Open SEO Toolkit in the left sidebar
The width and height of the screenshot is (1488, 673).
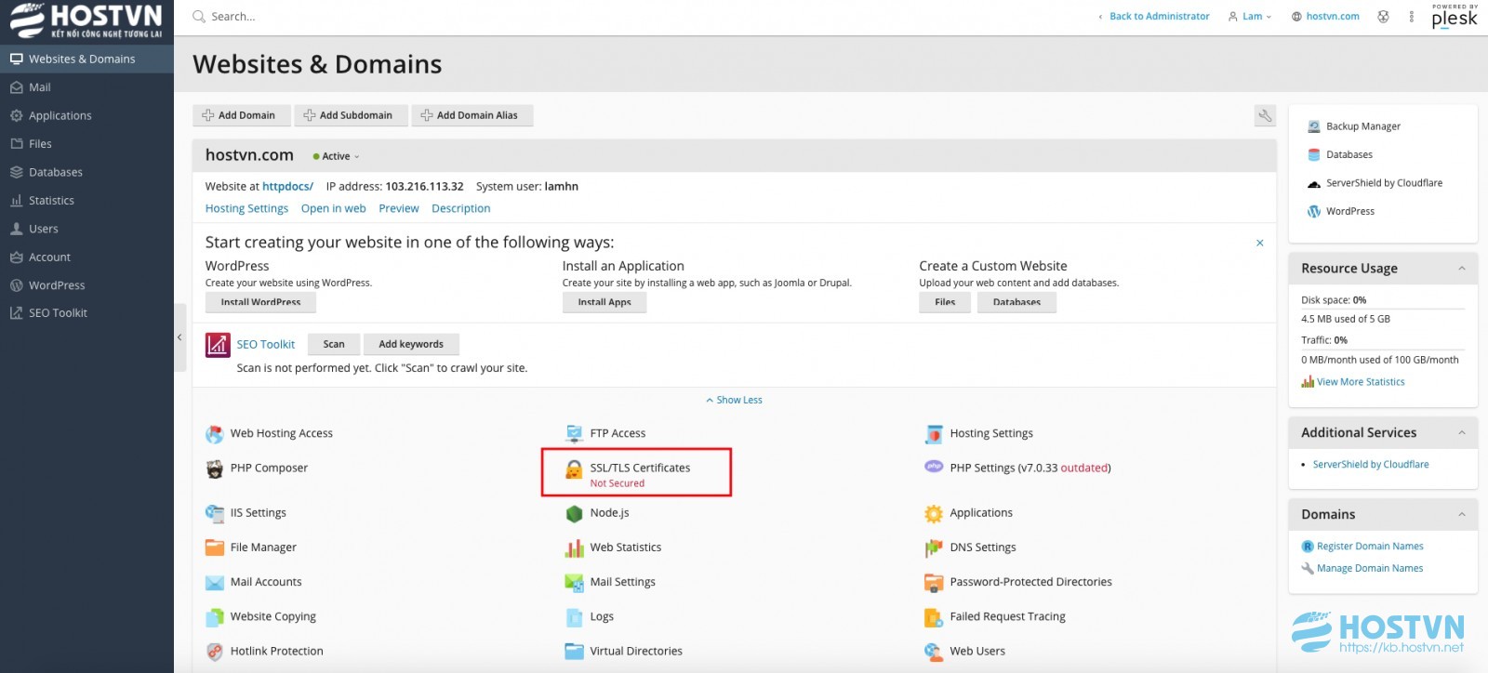click(x=86, y=313)
